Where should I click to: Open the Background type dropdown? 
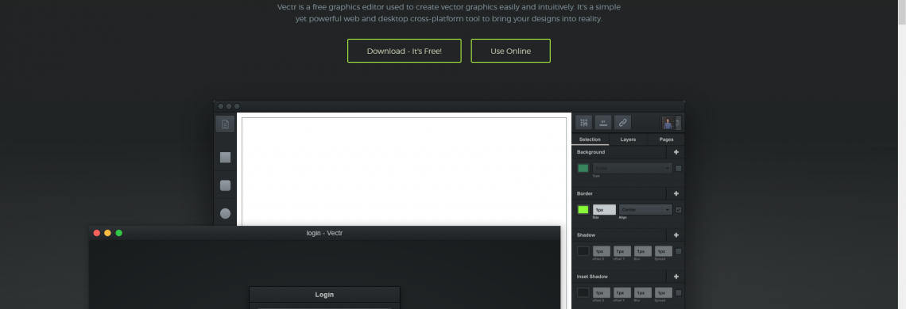click(x=632, y=168)
